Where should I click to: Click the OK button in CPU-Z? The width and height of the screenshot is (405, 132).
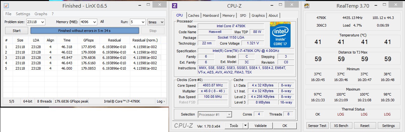(285, 126)
